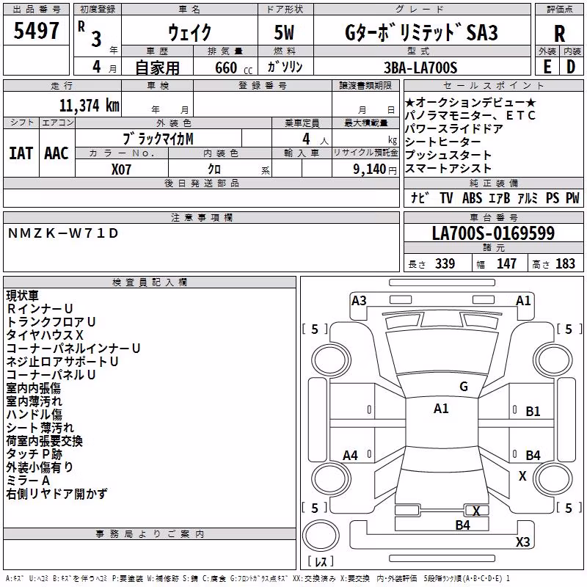Select note 外装小傷有り
This screenshot has height=587, width=587.
pos(40,467)
